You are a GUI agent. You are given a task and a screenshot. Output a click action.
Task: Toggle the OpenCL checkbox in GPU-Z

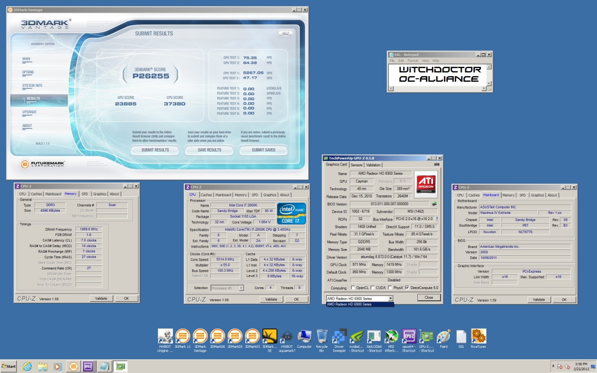click(353, 288)
